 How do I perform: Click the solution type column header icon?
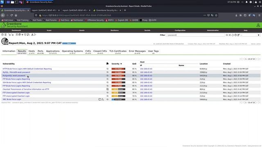[x=107, y=64]
